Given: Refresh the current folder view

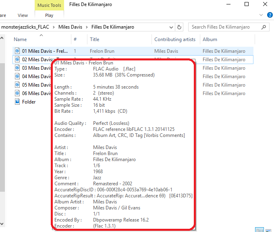Looking at the screenshot, I should pyautogui.click(x=179, y=27).
